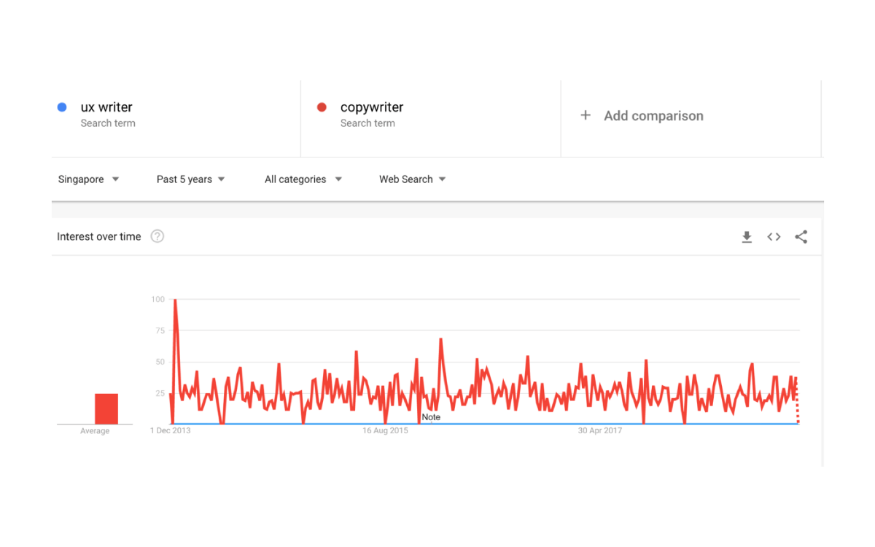Screen dimensions: 875x547
Task: Expand the Past 5 years dropdown
Action: tap(190, 179)
